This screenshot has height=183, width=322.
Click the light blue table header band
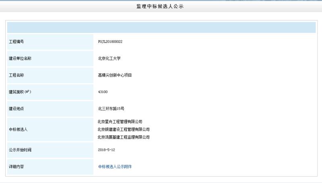point(161,28)
